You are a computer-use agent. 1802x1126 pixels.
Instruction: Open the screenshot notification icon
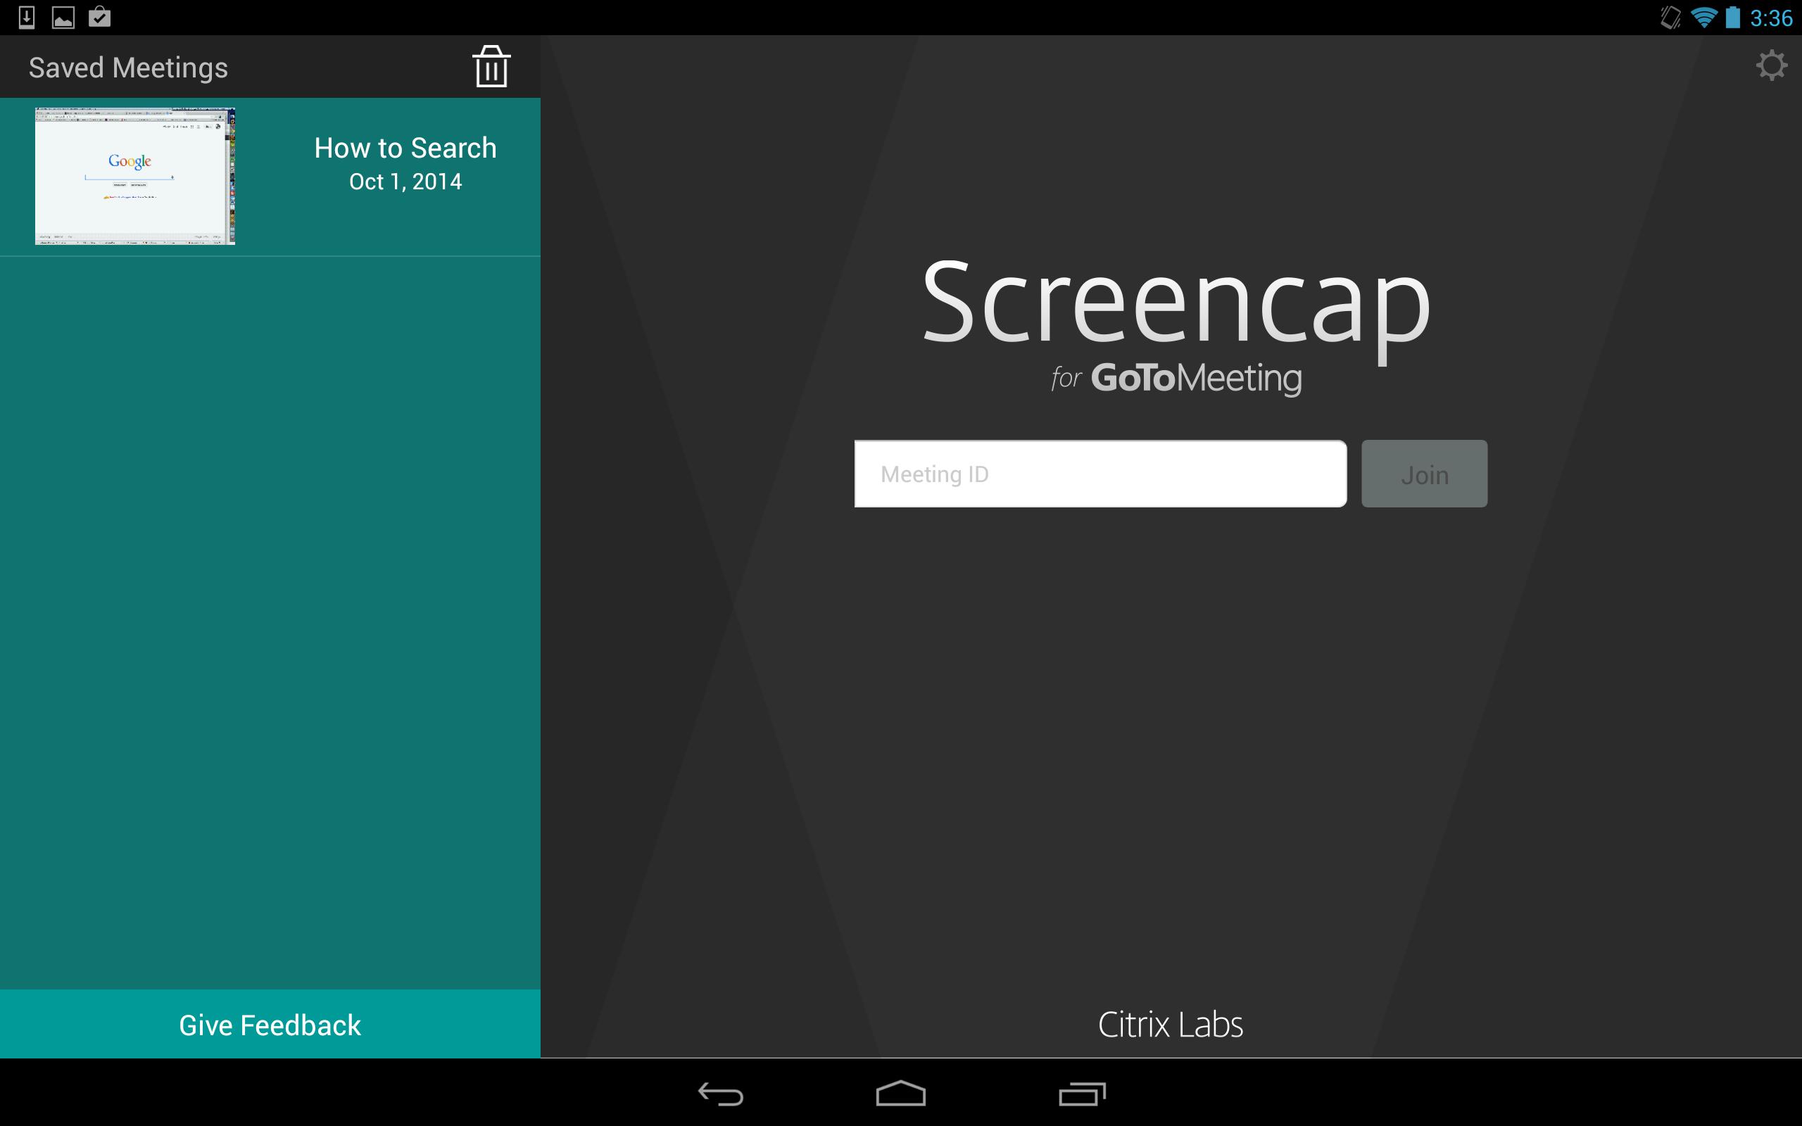tap(65, 16)
